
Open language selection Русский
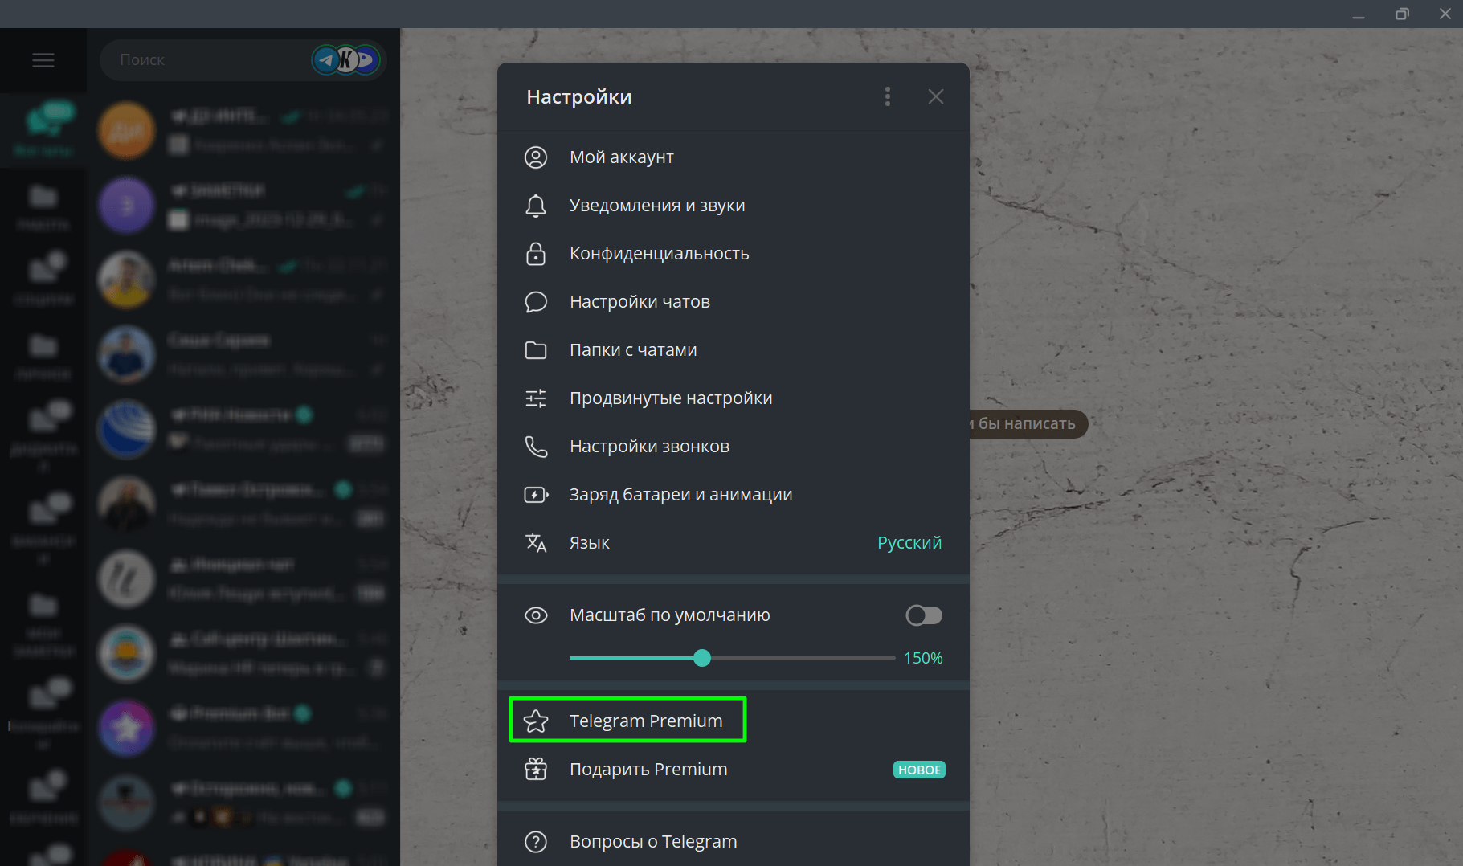tap(909, 543)
